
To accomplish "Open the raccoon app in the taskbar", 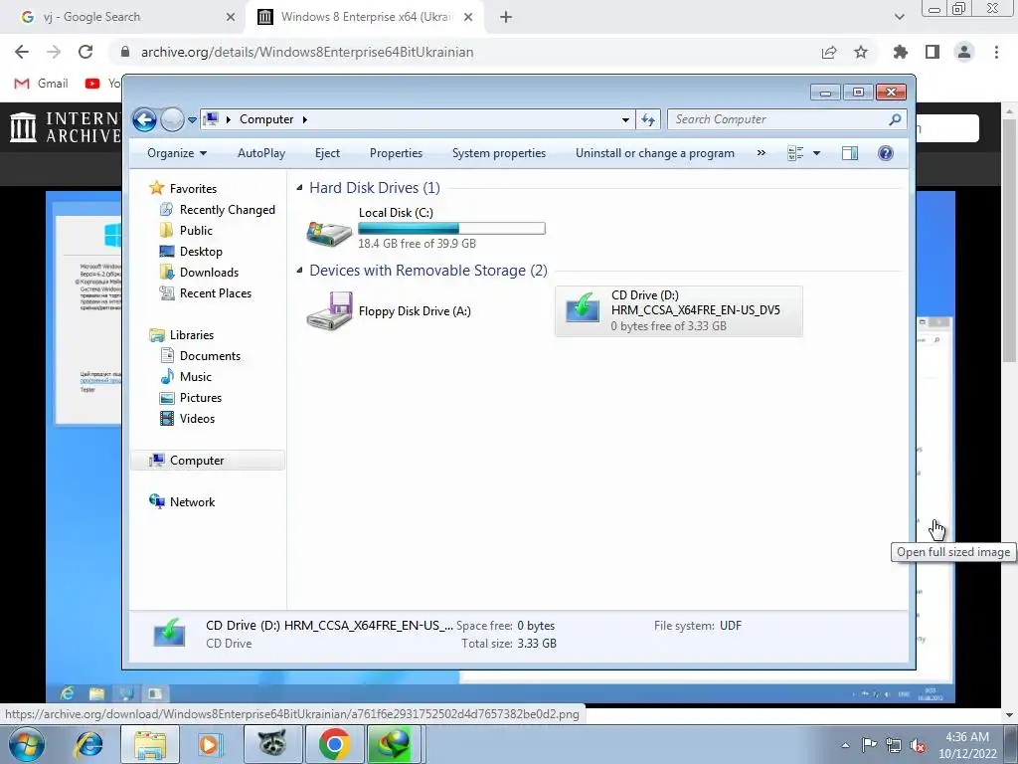I will coord(272,744).
